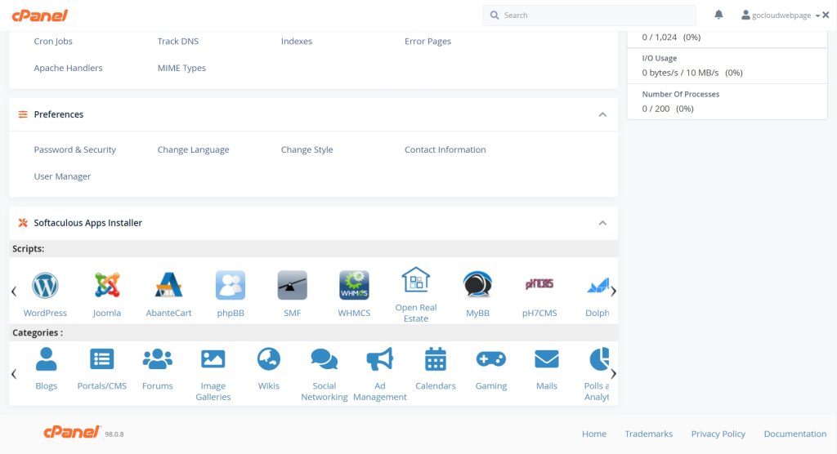Select the Joomla script icon
The height and width of the screenshot is (454, 837).
107,285
